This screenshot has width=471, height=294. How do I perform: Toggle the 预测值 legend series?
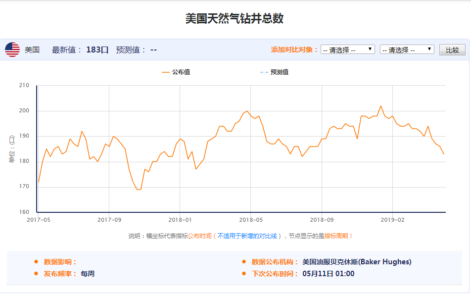(x=274, y=72)
